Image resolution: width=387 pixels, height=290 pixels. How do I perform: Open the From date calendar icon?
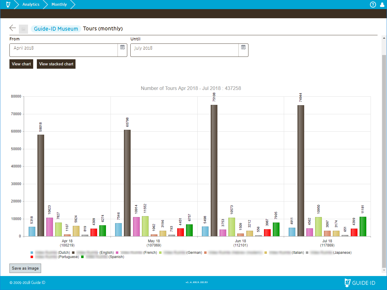(122, 47)
